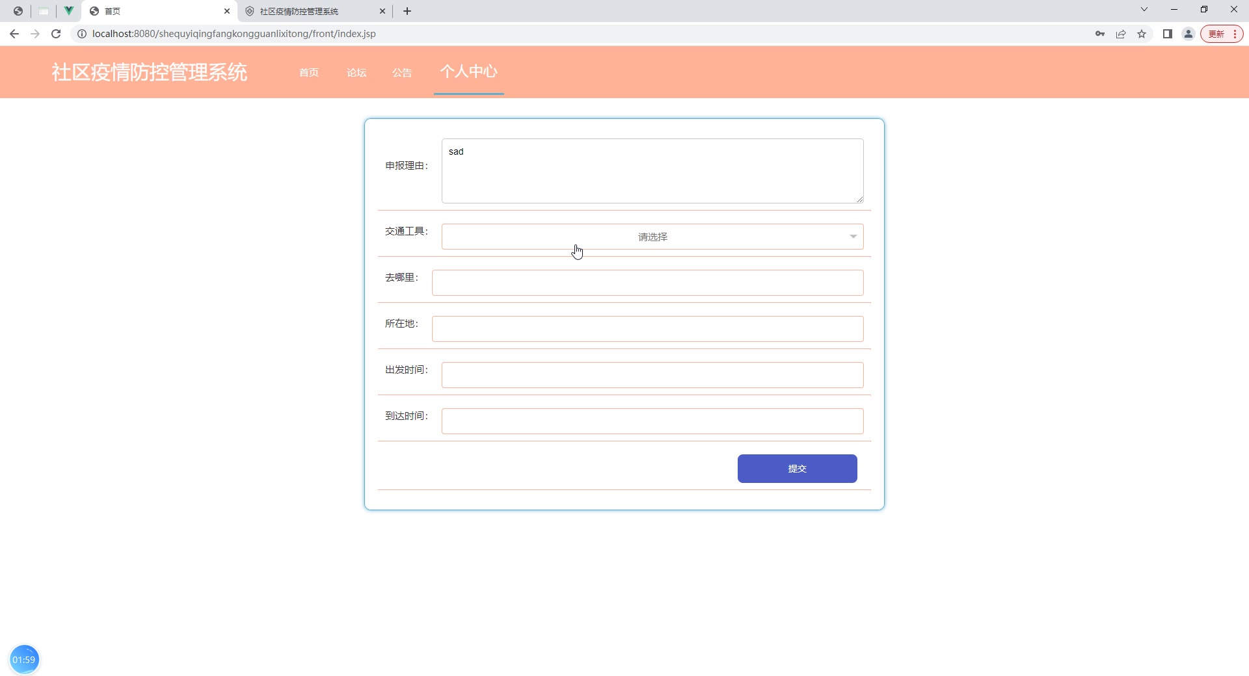Open the tab search chevron
Viewport: 1249px width, 676px height.
1144,9
